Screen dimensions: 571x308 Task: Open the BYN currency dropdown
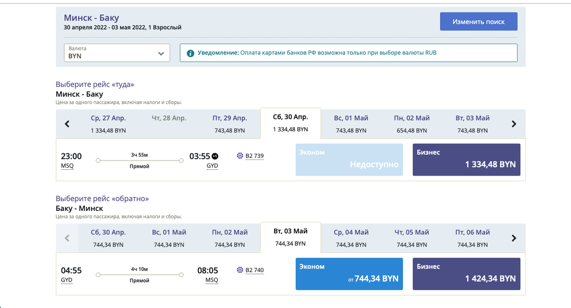tap(117, 53)
